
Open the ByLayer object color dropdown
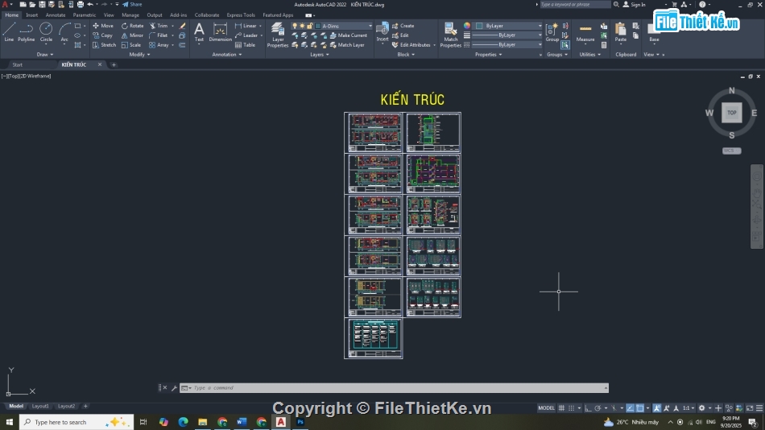click(x=508, y=26)
